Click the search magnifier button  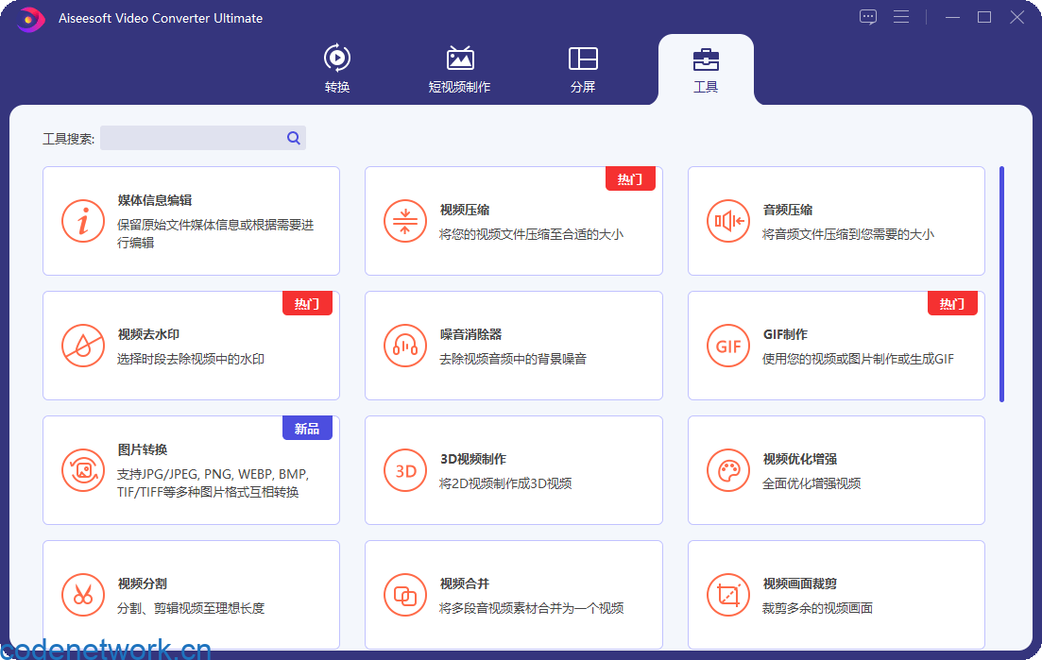coord(293,138)
